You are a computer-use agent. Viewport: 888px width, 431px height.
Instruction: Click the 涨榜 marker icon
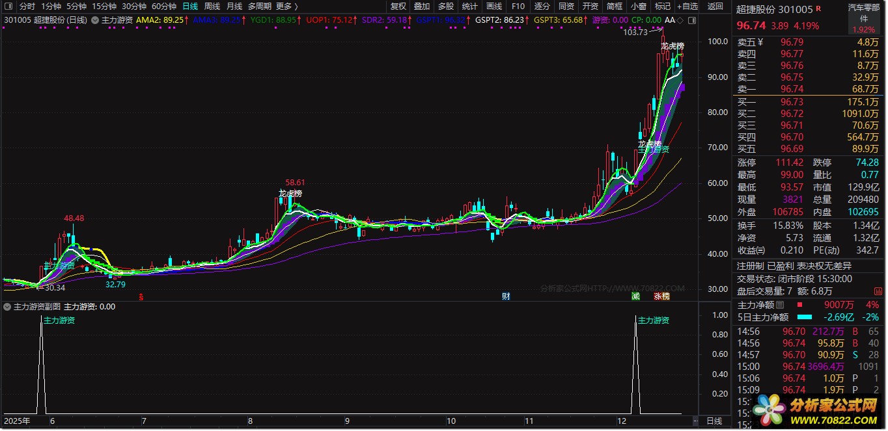pyautogui.click(x=661, y=296)
